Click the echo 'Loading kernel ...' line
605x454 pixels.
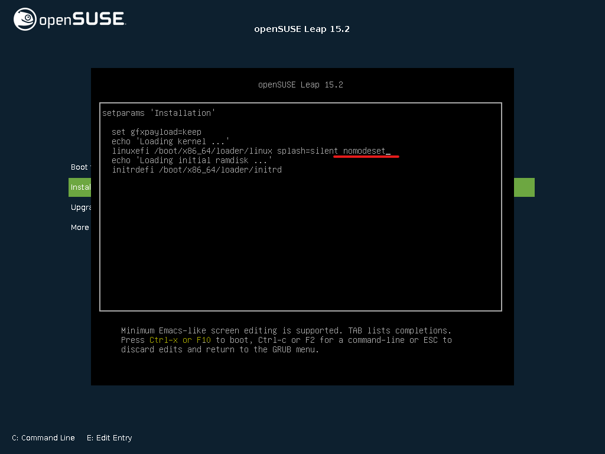pyautogui.click(x=170, y=141)
